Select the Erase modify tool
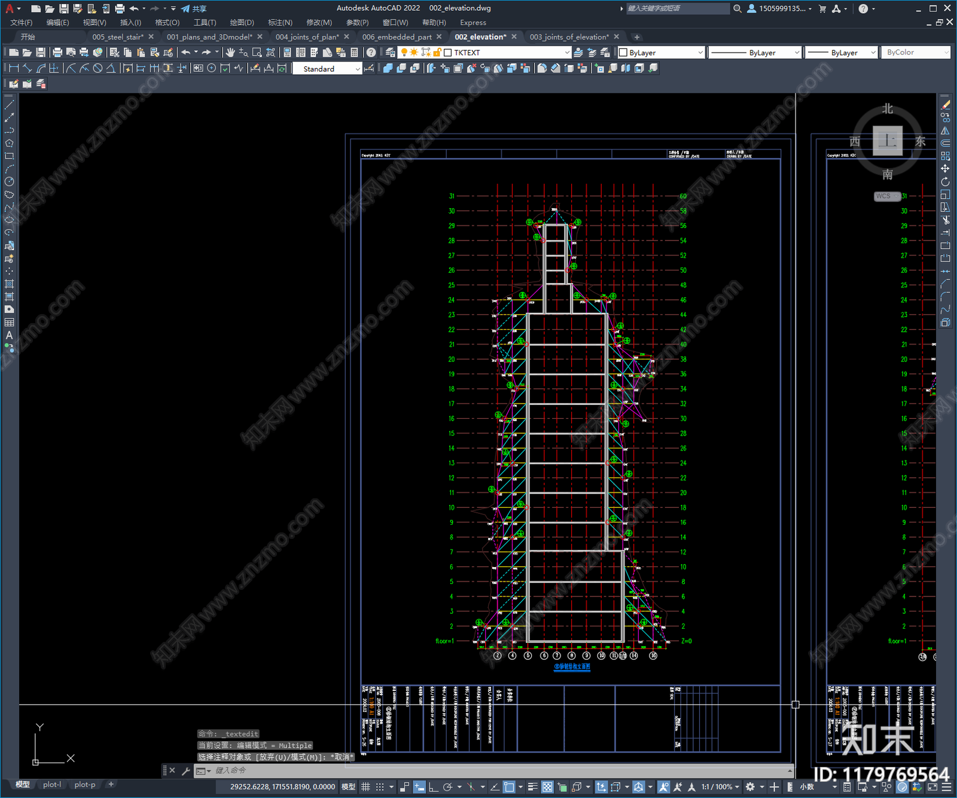The width and height of the screenshot is (957, 798). pyautogui.click(x=945, y=105)
